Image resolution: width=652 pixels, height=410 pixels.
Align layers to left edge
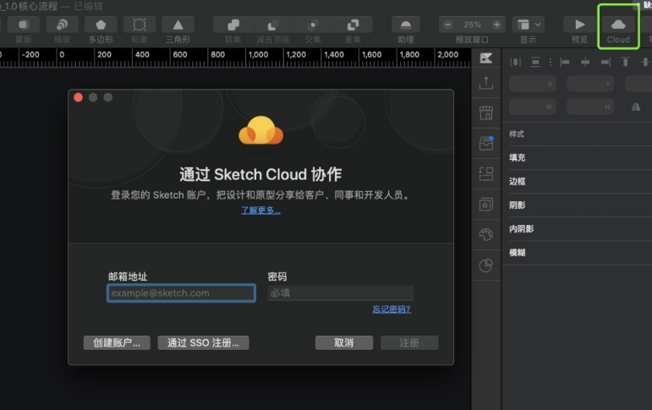[x=565, y=62]
